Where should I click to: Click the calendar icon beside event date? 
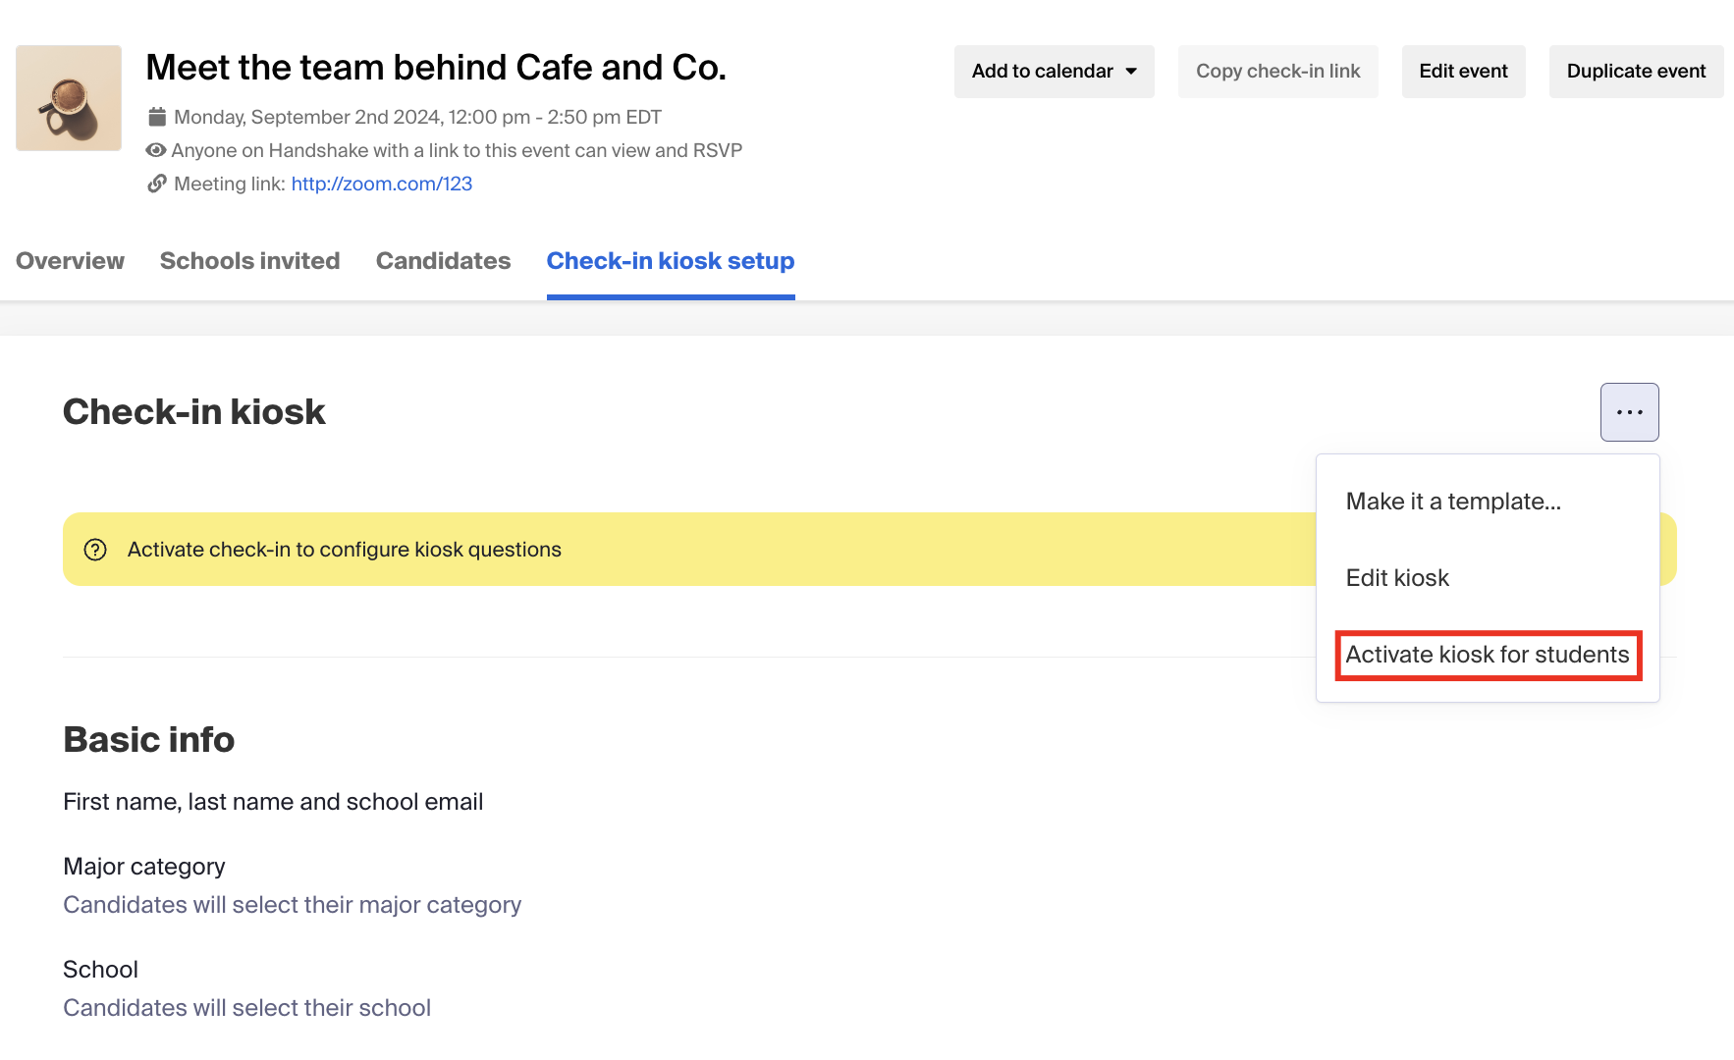coord(157,117)
